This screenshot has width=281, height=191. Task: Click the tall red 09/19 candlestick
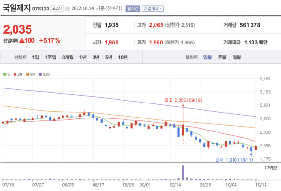coord(183,125)
